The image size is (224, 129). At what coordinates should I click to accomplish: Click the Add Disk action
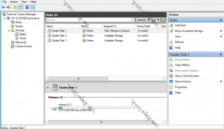pyautogui.click(x=180, y=25)
